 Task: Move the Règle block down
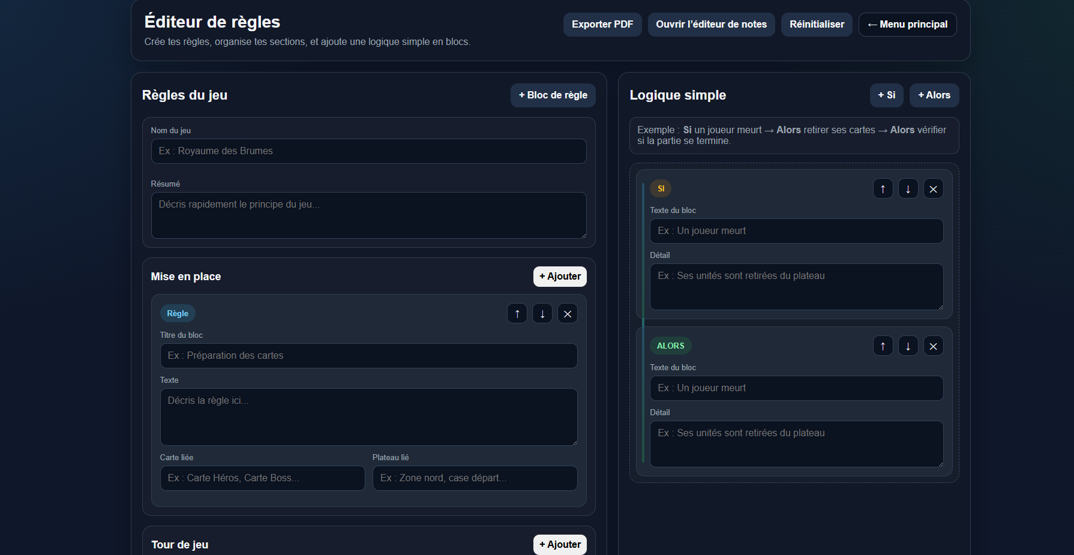pos(542,313)
